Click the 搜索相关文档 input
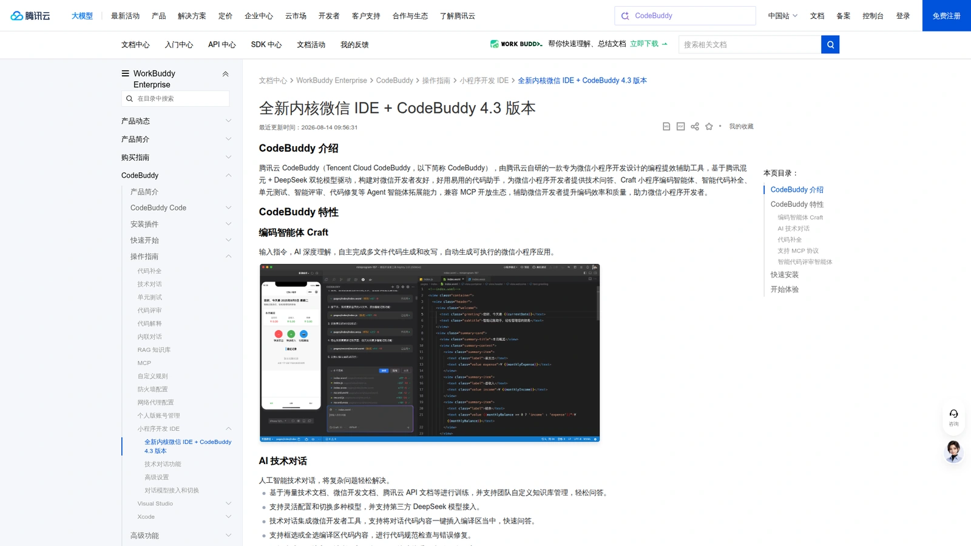 pos(749,44)
